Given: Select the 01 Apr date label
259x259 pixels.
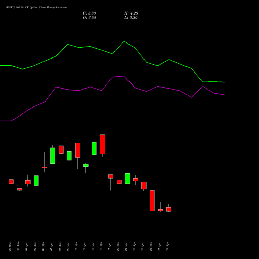Looking at the screenshot, I should 27,247.
